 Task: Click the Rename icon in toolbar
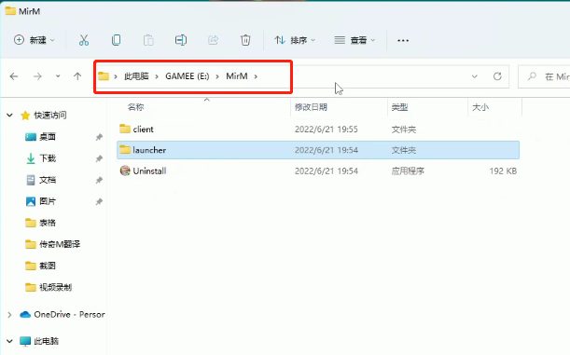pyautogui.click(x=181, y=40)
